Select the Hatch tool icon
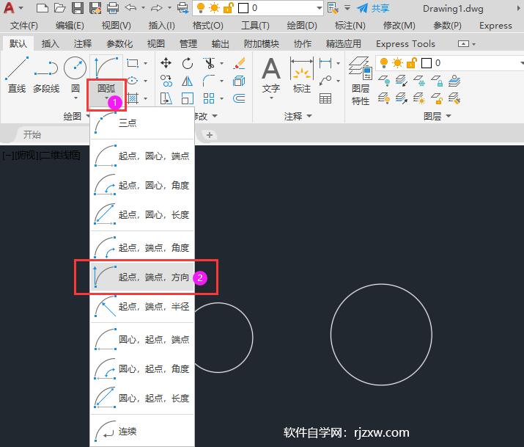 tap(133, 98)
